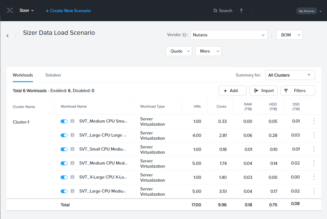Click total HDD value 0.75

[x=273, y=205]
